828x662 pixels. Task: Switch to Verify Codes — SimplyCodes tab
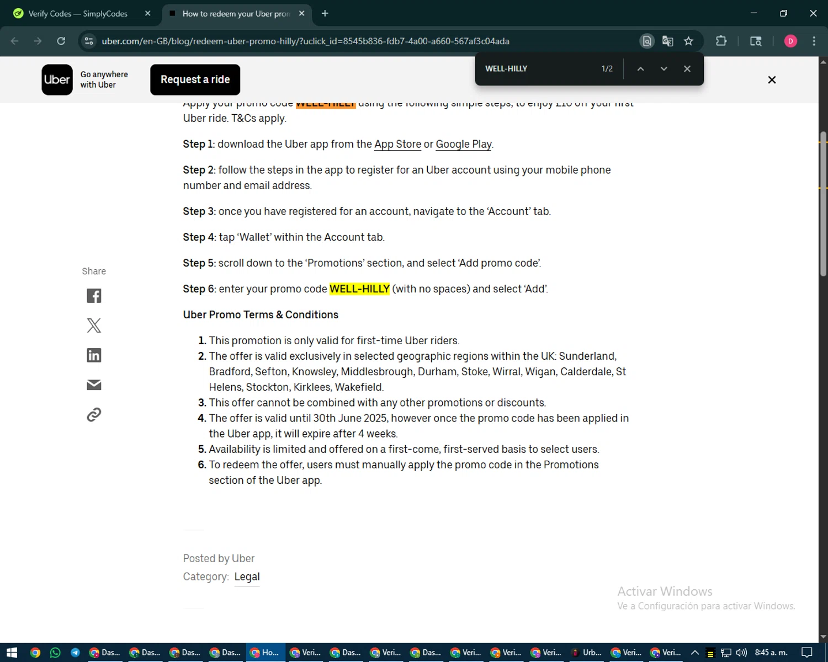78,14
